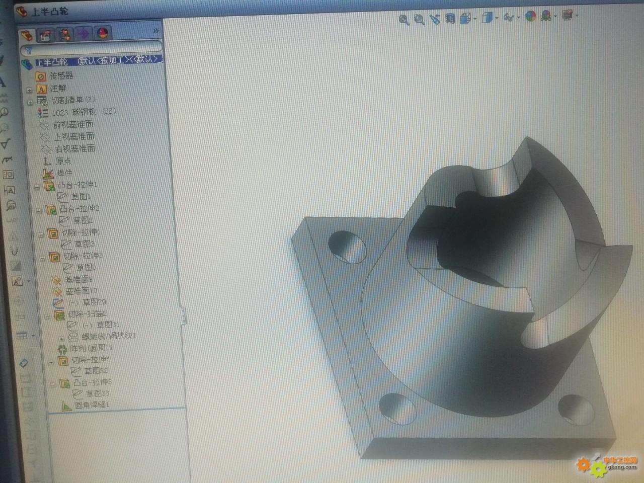
Task: Open the DimXpertManager tab
Action: [84, 34]
